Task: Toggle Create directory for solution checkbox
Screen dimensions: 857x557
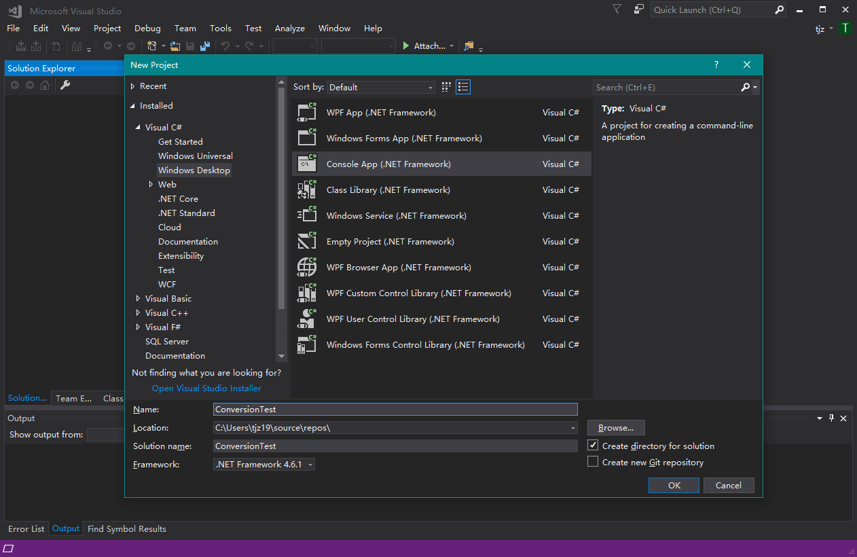Action: coord(593,446)
